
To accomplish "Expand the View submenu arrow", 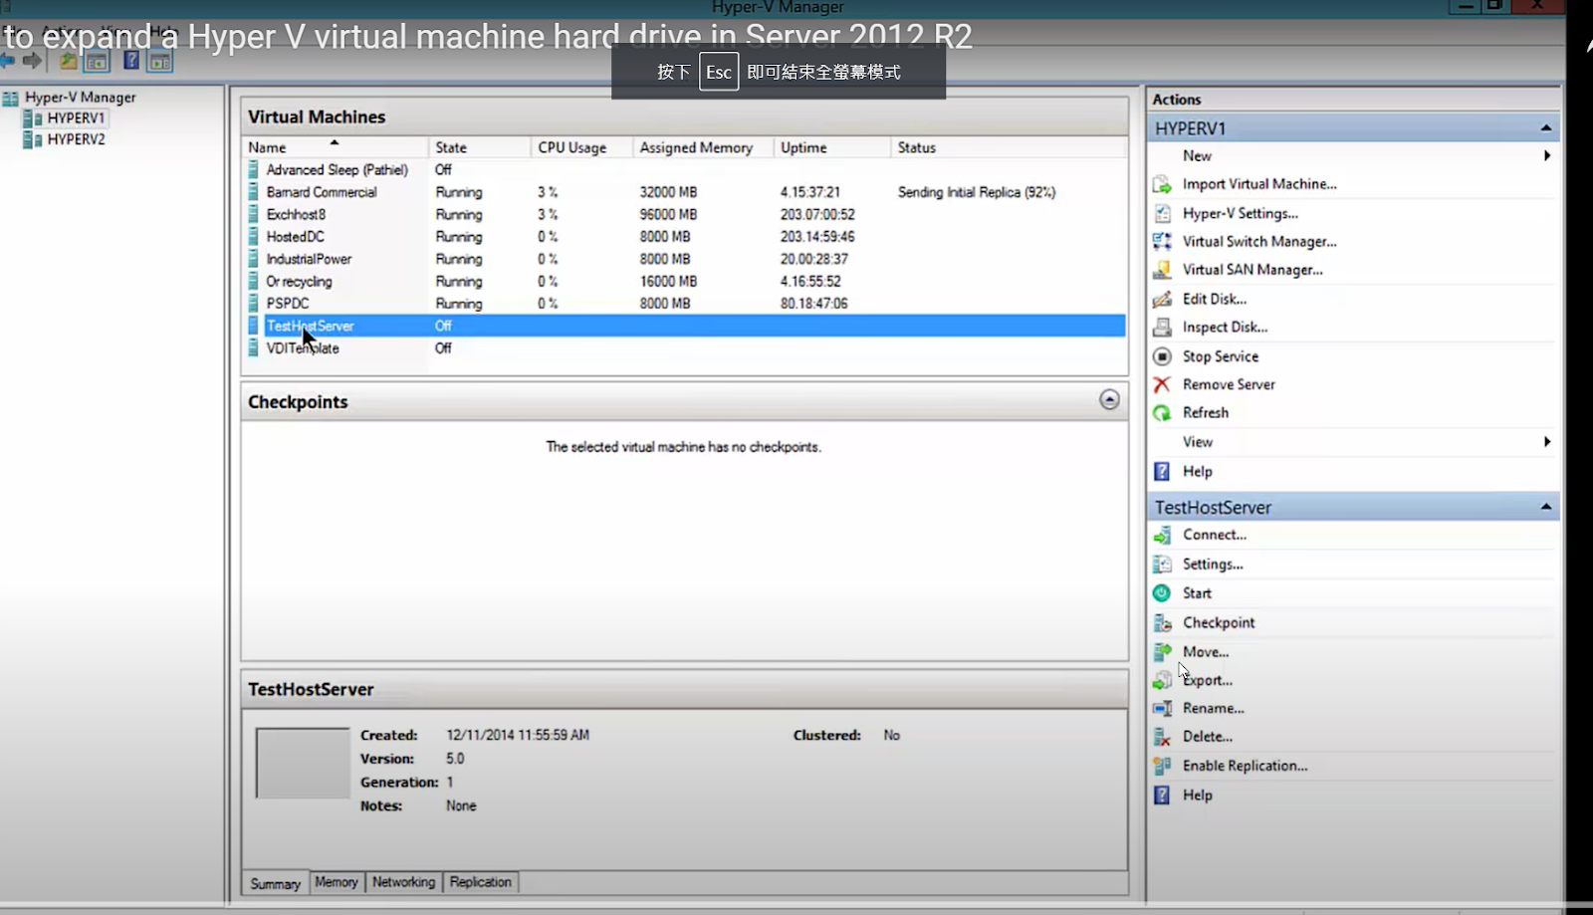I will tap(1547, 441).
